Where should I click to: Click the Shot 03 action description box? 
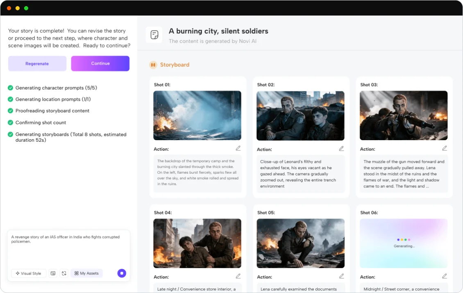[404, 174]
